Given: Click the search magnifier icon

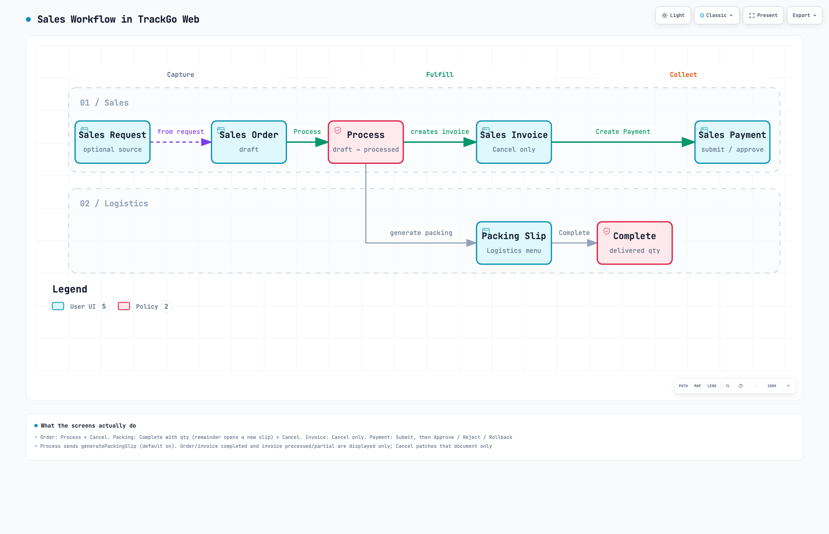Looking at the screenshot, I should point(728,386).
